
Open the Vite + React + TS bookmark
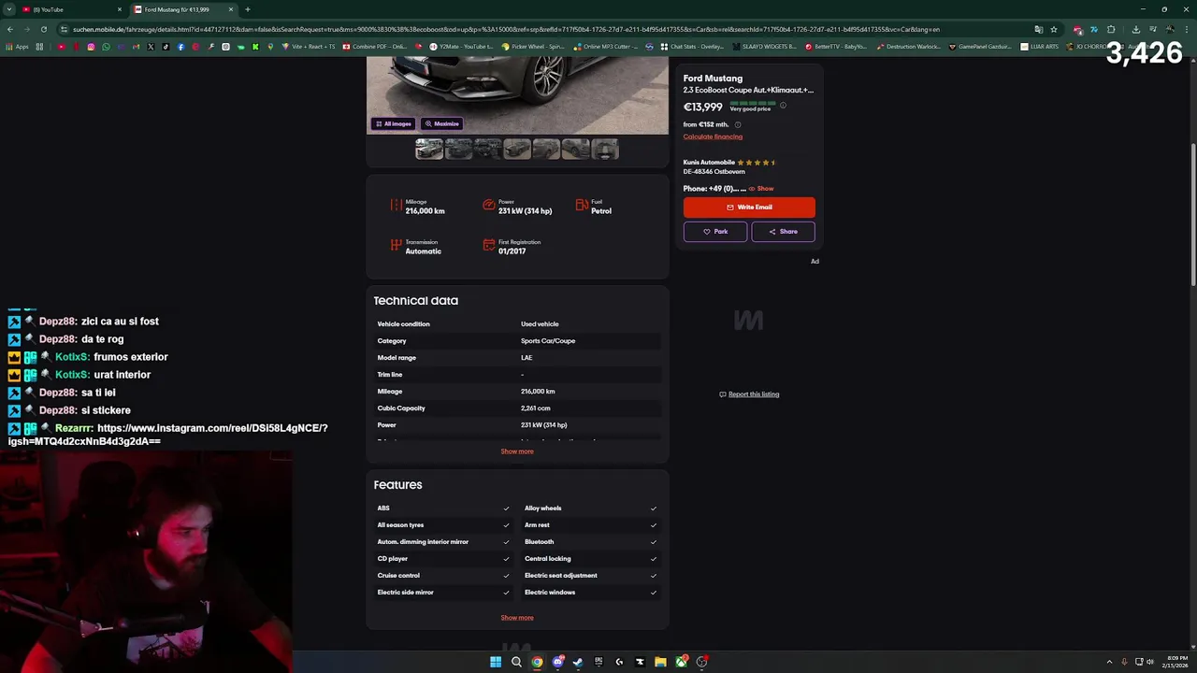[x=310, y=47]
